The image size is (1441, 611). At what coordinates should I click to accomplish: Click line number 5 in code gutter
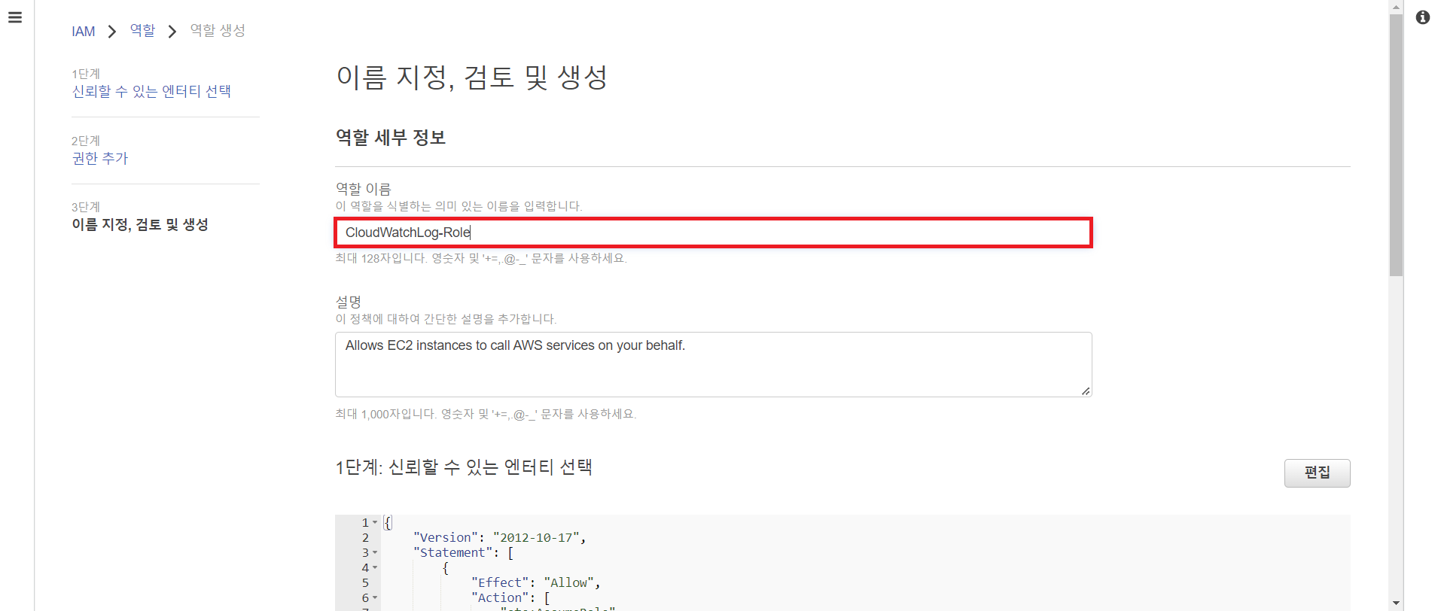[365, 582]
